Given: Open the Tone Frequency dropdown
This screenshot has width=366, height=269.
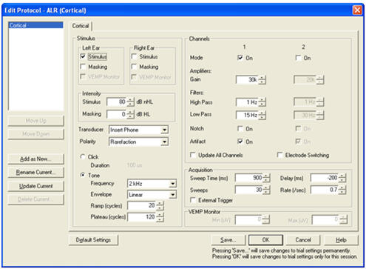Looking at the screenshot, I should click(152, 184).
